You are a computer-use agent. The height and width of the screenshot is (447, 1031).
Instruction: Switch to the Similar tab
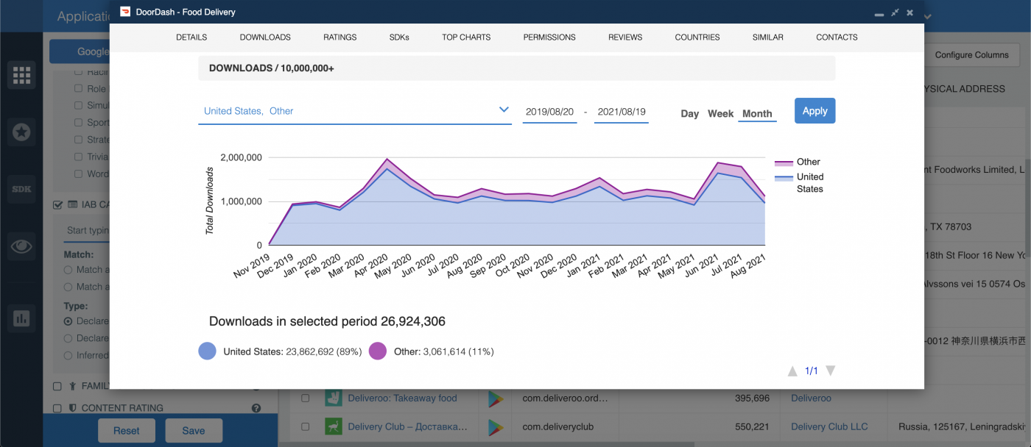pos(768,37)
